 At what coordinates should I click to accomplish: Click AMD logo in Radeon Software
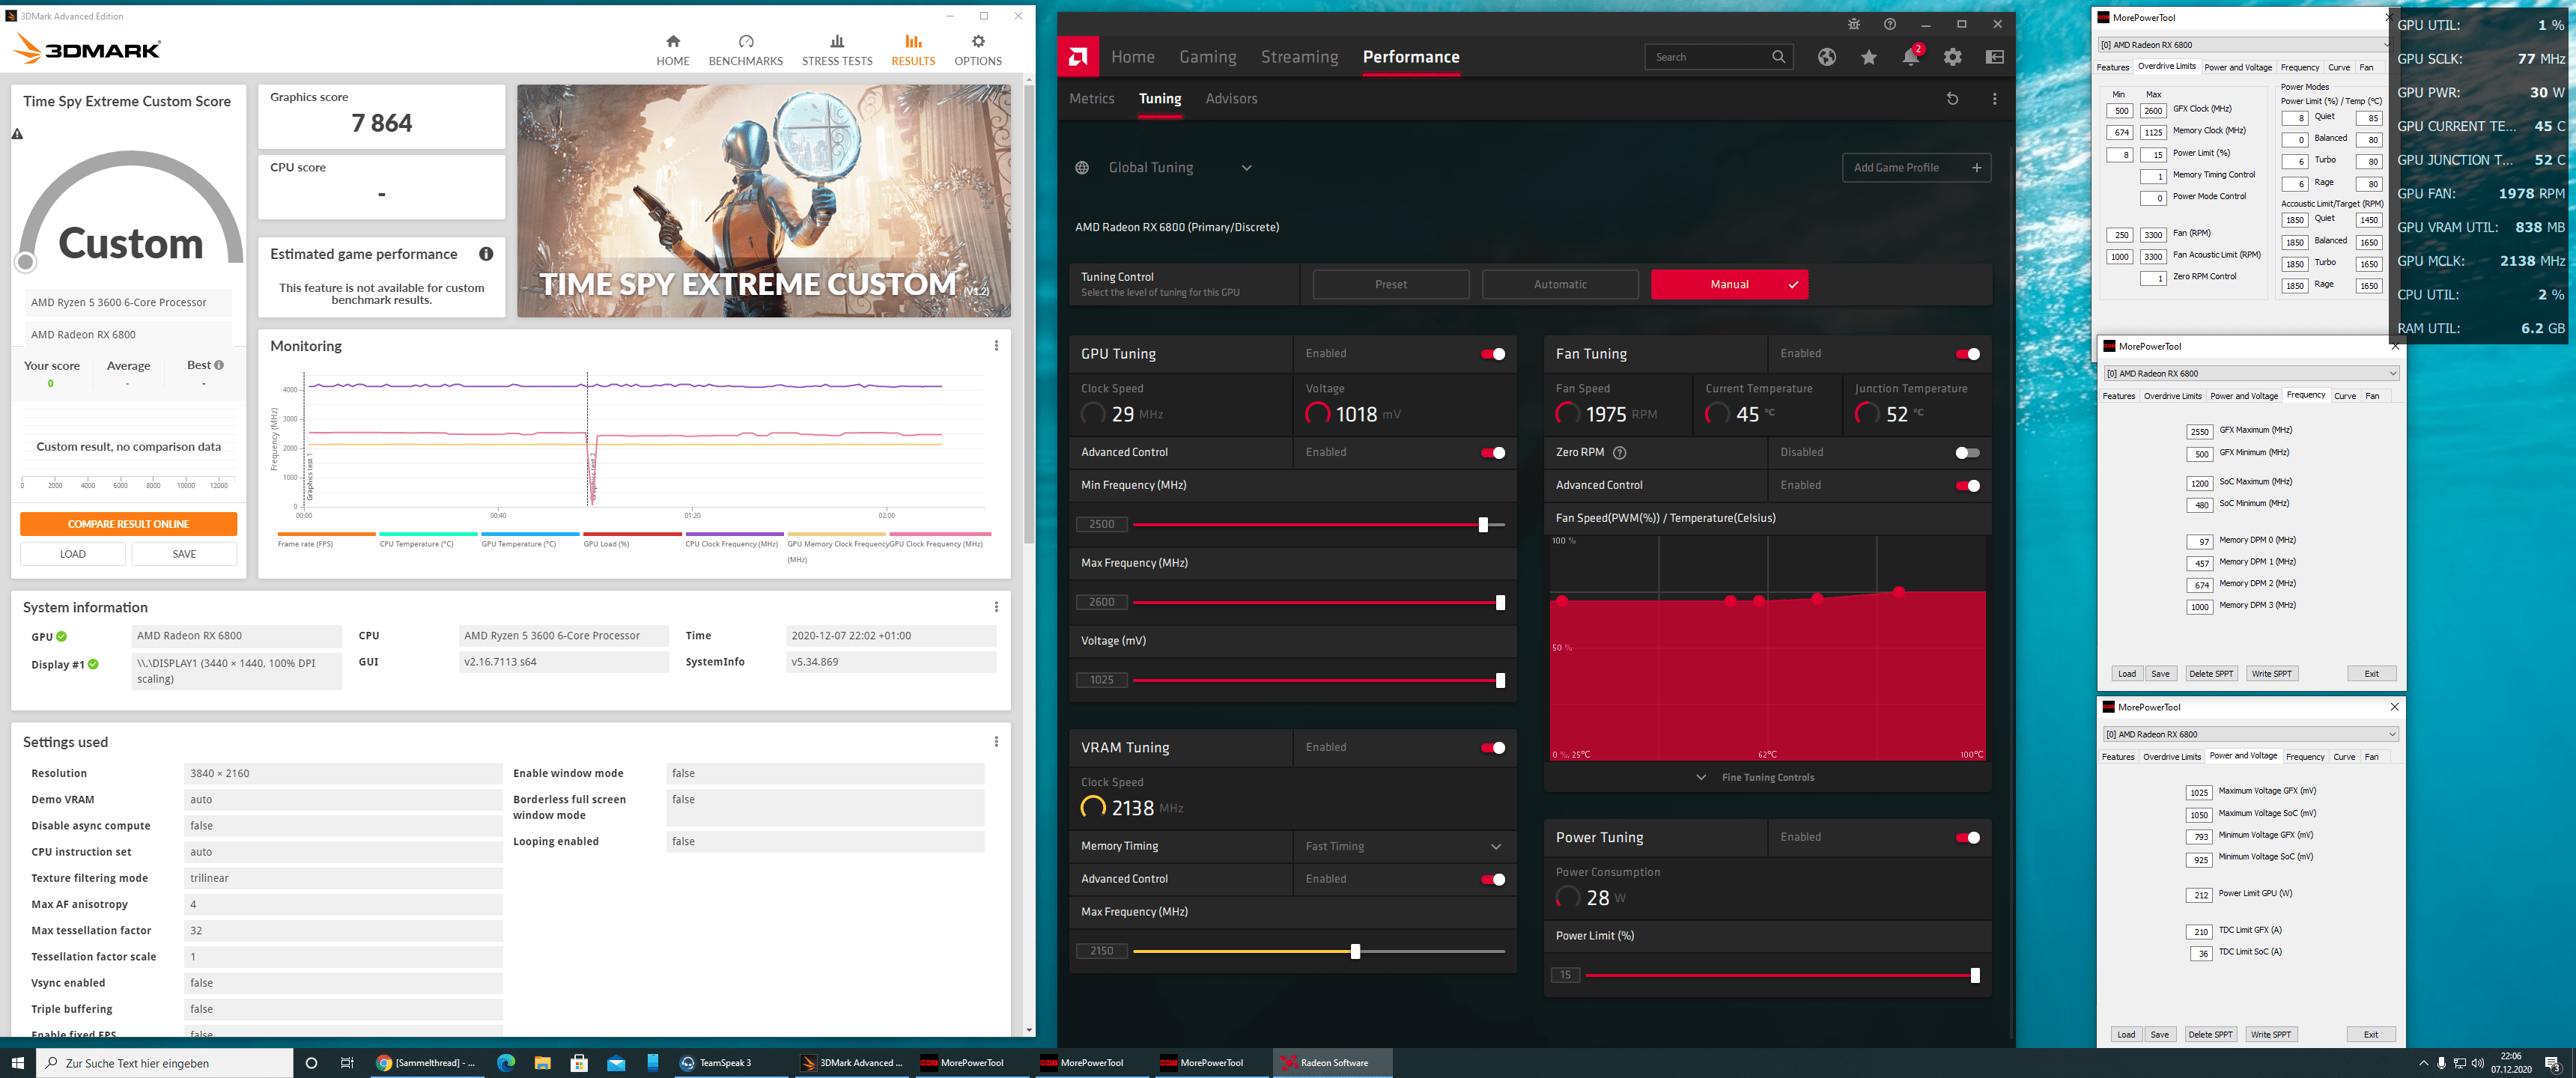tap(1078, 57)
